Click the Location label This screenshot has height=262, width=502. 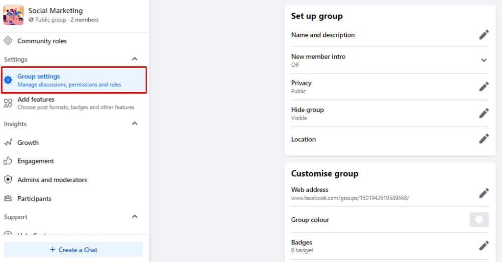303,139
